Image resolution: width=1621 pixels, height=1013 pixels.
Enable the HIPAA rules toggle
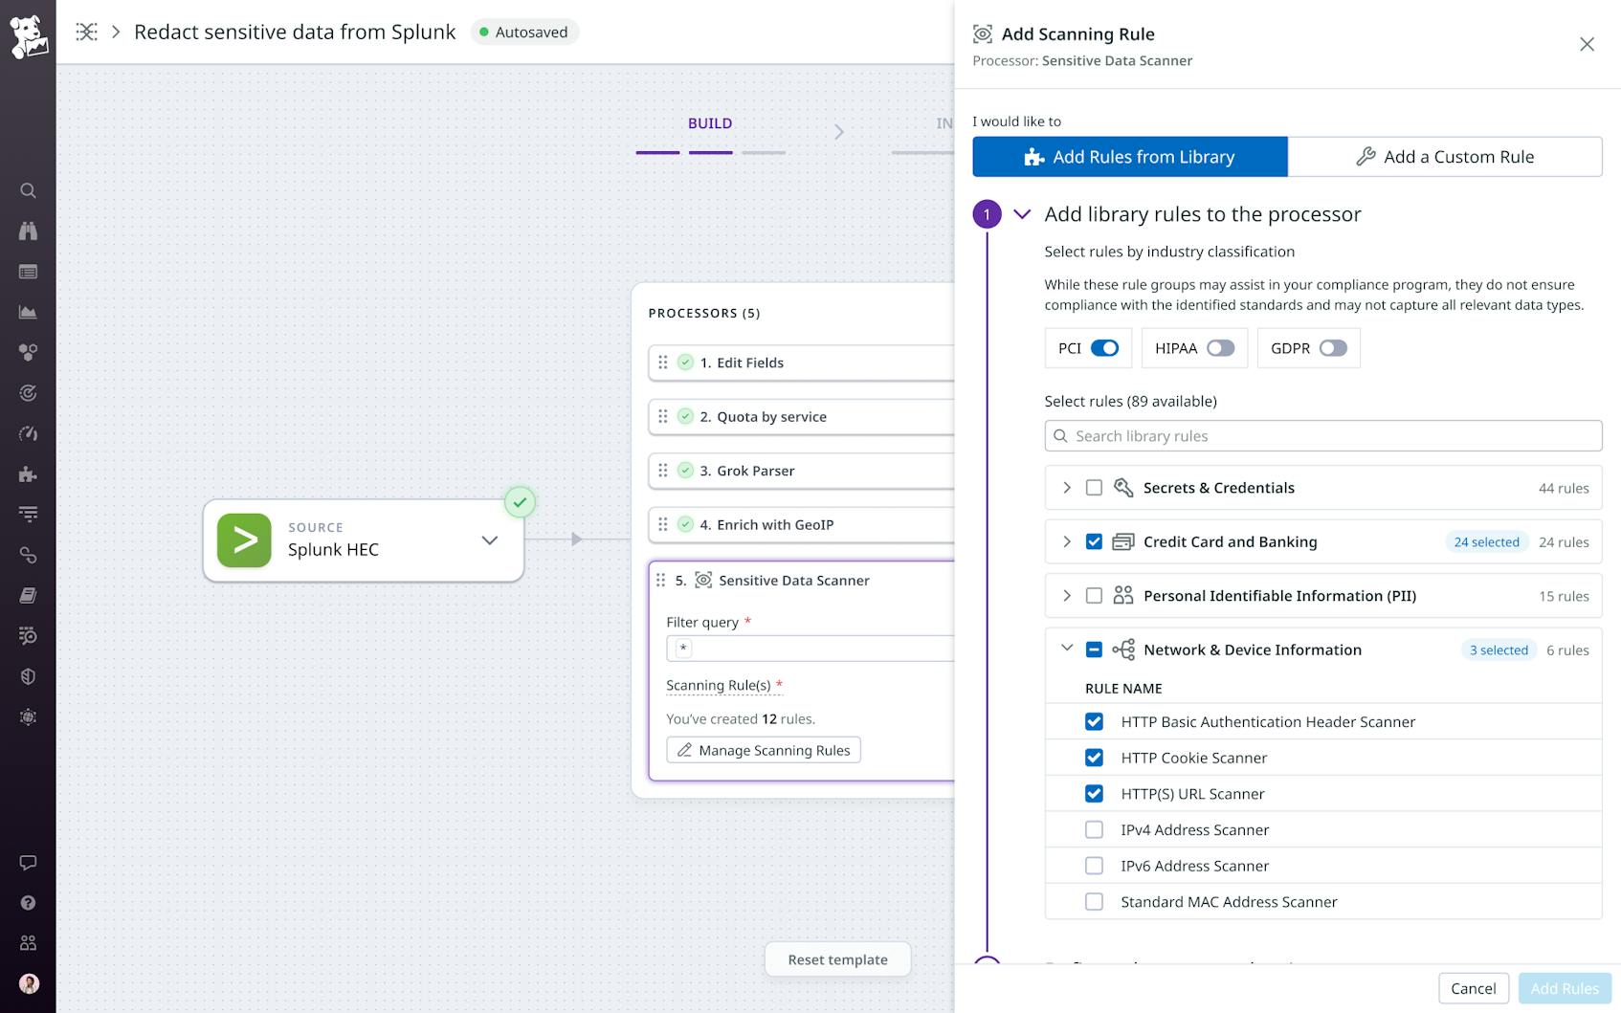(1221, 348)
